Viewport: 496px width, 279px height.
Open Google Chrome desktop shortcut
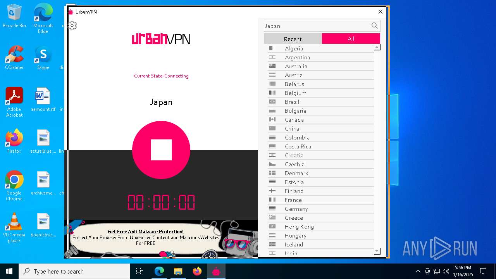(x=14, y=186)
